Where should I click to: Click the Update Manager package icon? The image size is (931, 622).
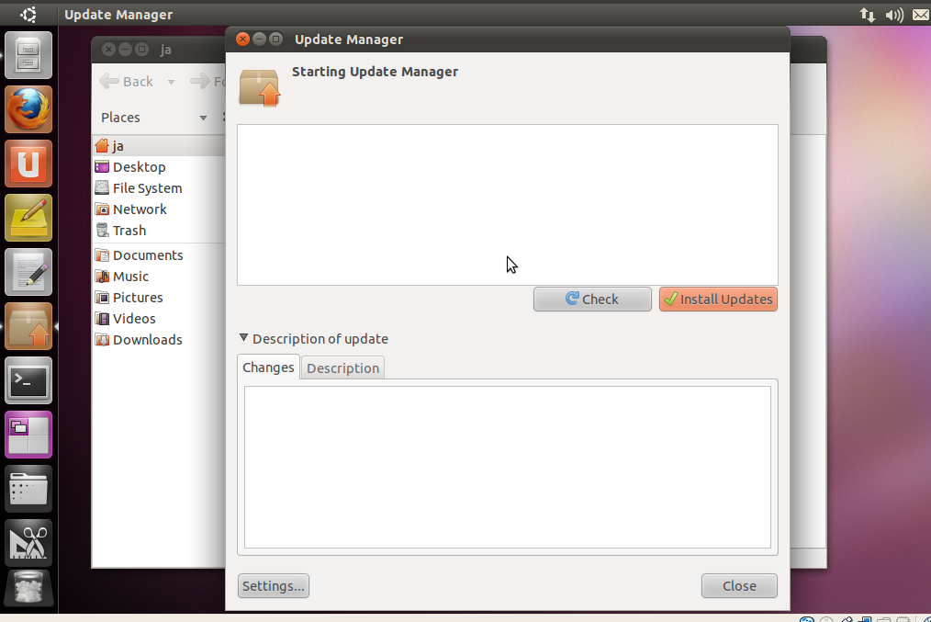point(260,88)
